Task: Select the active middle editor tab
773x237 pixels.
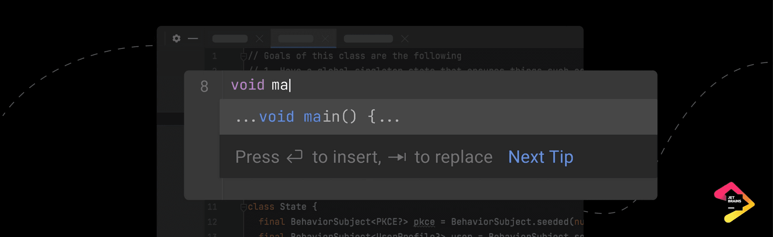Action: point(296,39)
